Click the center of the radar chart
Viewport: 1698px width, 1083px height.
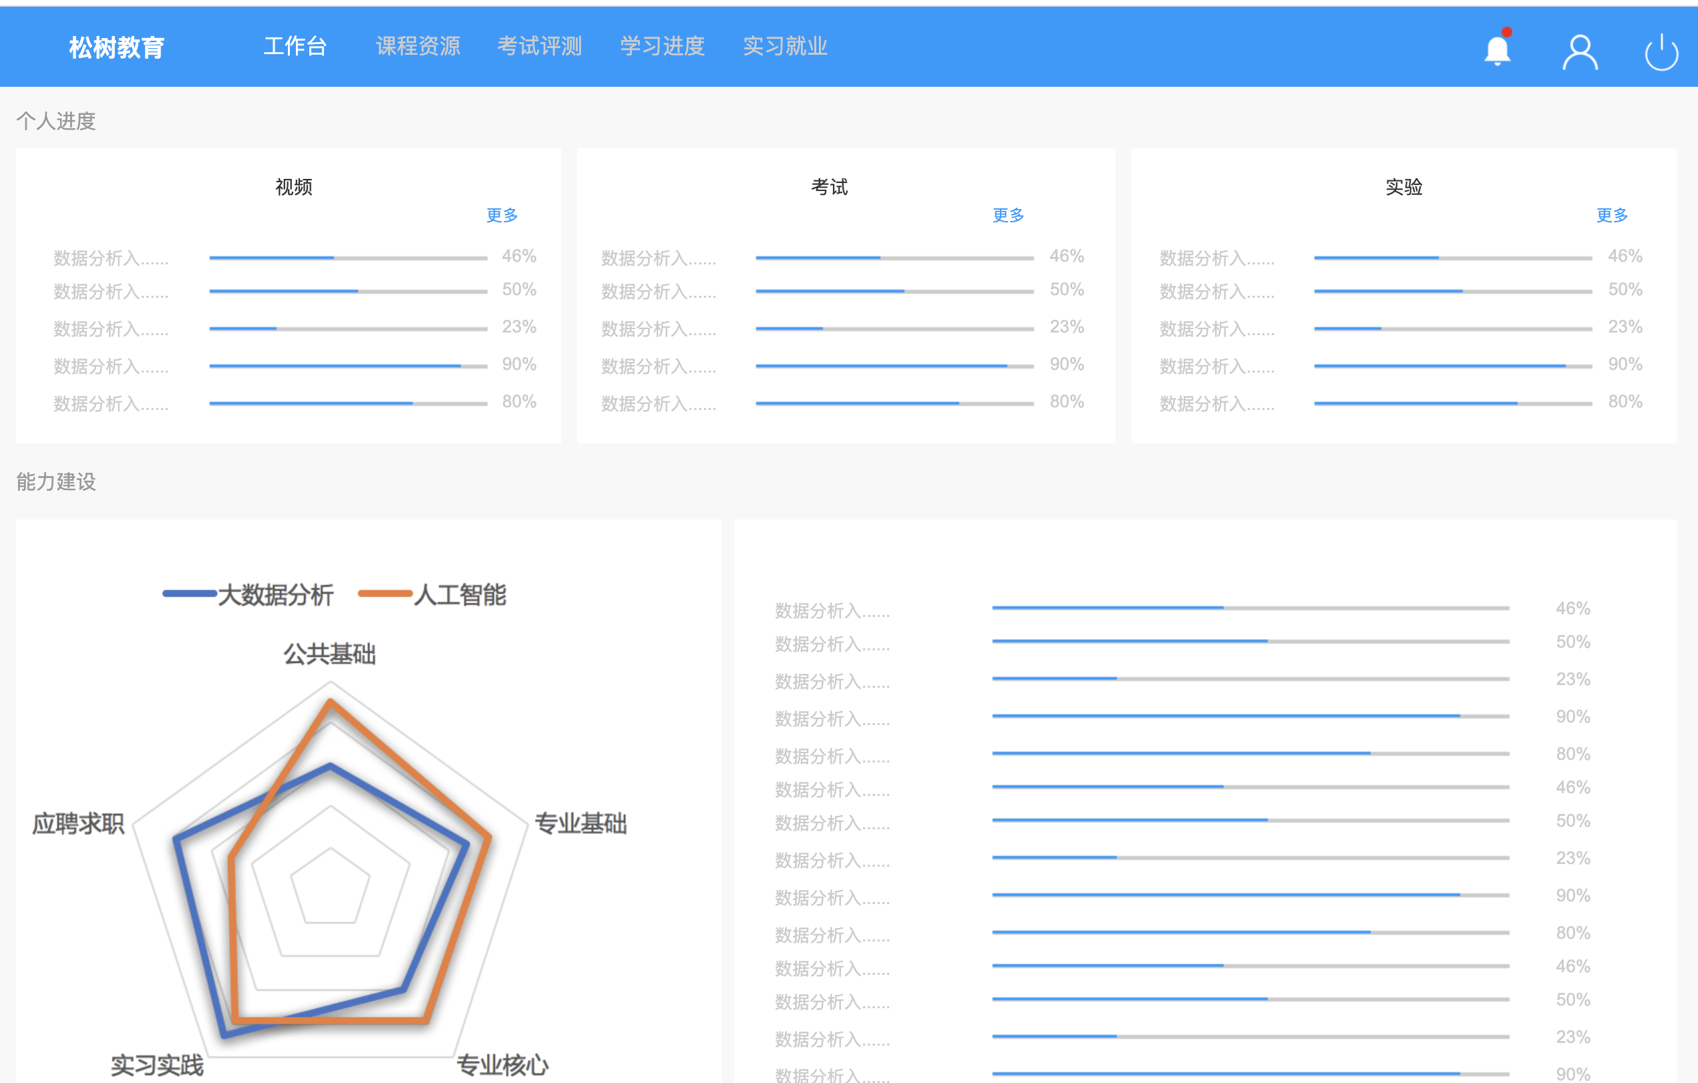pyautogui.click(x=330, y=889)
